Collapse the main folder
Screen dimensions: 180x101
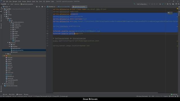click(6, 18)
